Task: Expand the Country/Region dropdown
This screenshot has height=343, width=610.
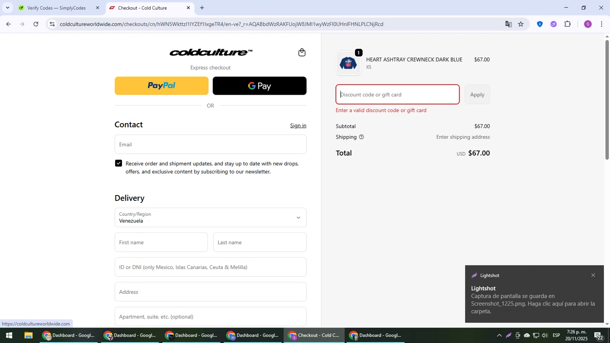Action: coord(210,217)
